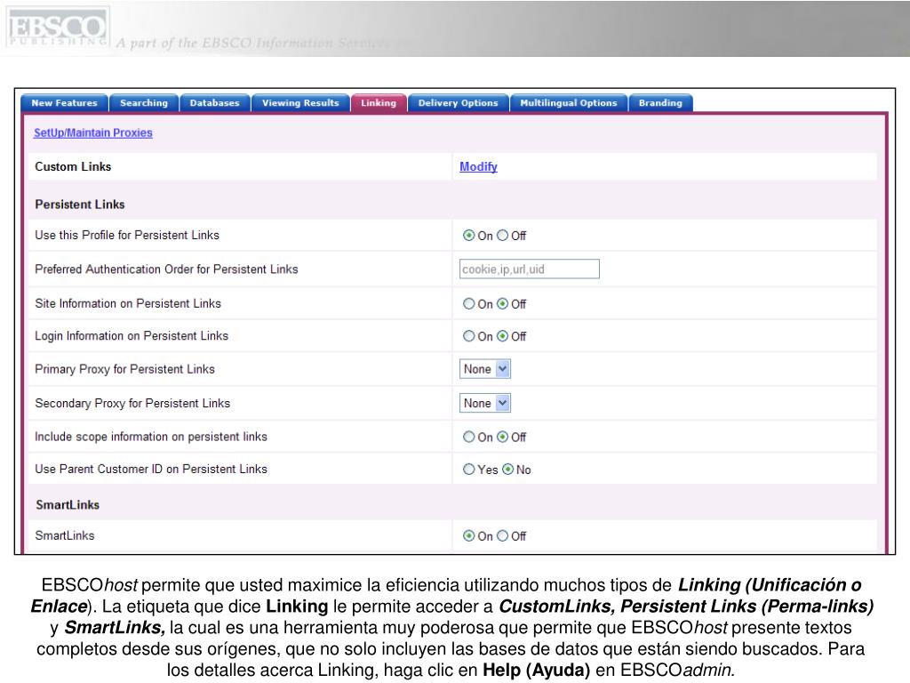Click 'Preferred Authentication Order for Persistent Links' label
Viewport: 910px width, 683px height.
[x=166, y=269]
